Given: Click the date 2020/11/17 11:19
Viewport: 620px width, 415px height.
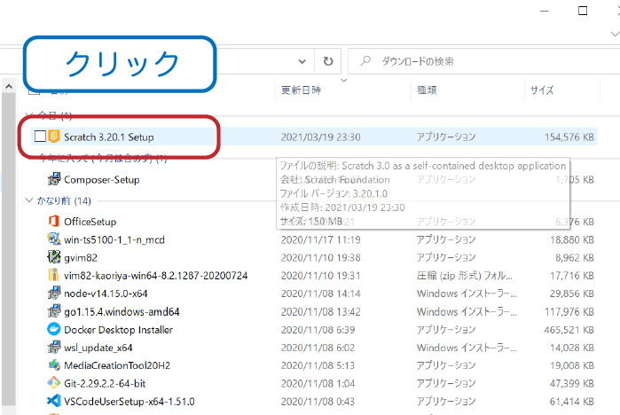Looking at the screenshot, I should (x=321, y=240).
